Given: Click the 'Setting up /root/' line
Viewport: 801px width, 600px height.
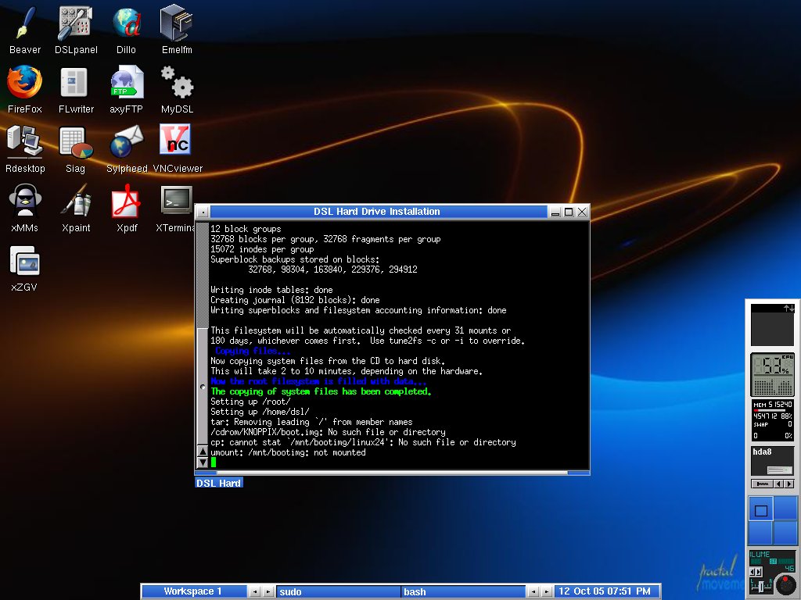Looking at the screenshot, I should [x=250, y=402].
